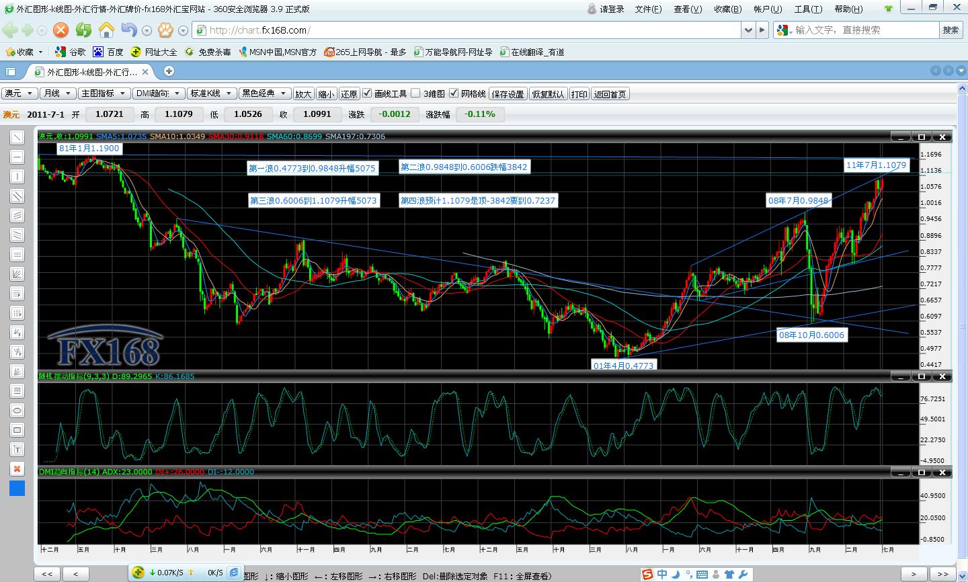
Task: Select the text annotation tool
Action: (17, 450)
